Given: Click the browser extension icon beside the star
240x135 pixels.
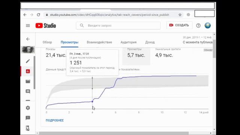Looking at the screenshot, I should click(x=188, y=15).
